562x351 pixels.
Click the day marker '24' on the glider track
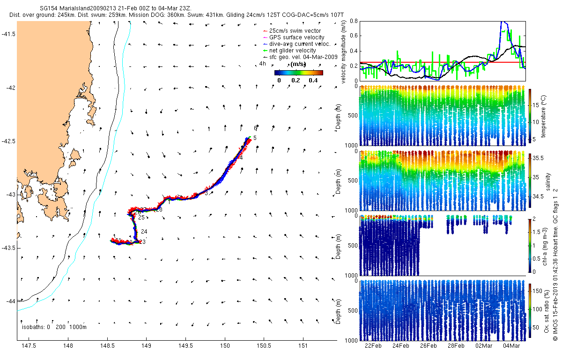[144, 232]
